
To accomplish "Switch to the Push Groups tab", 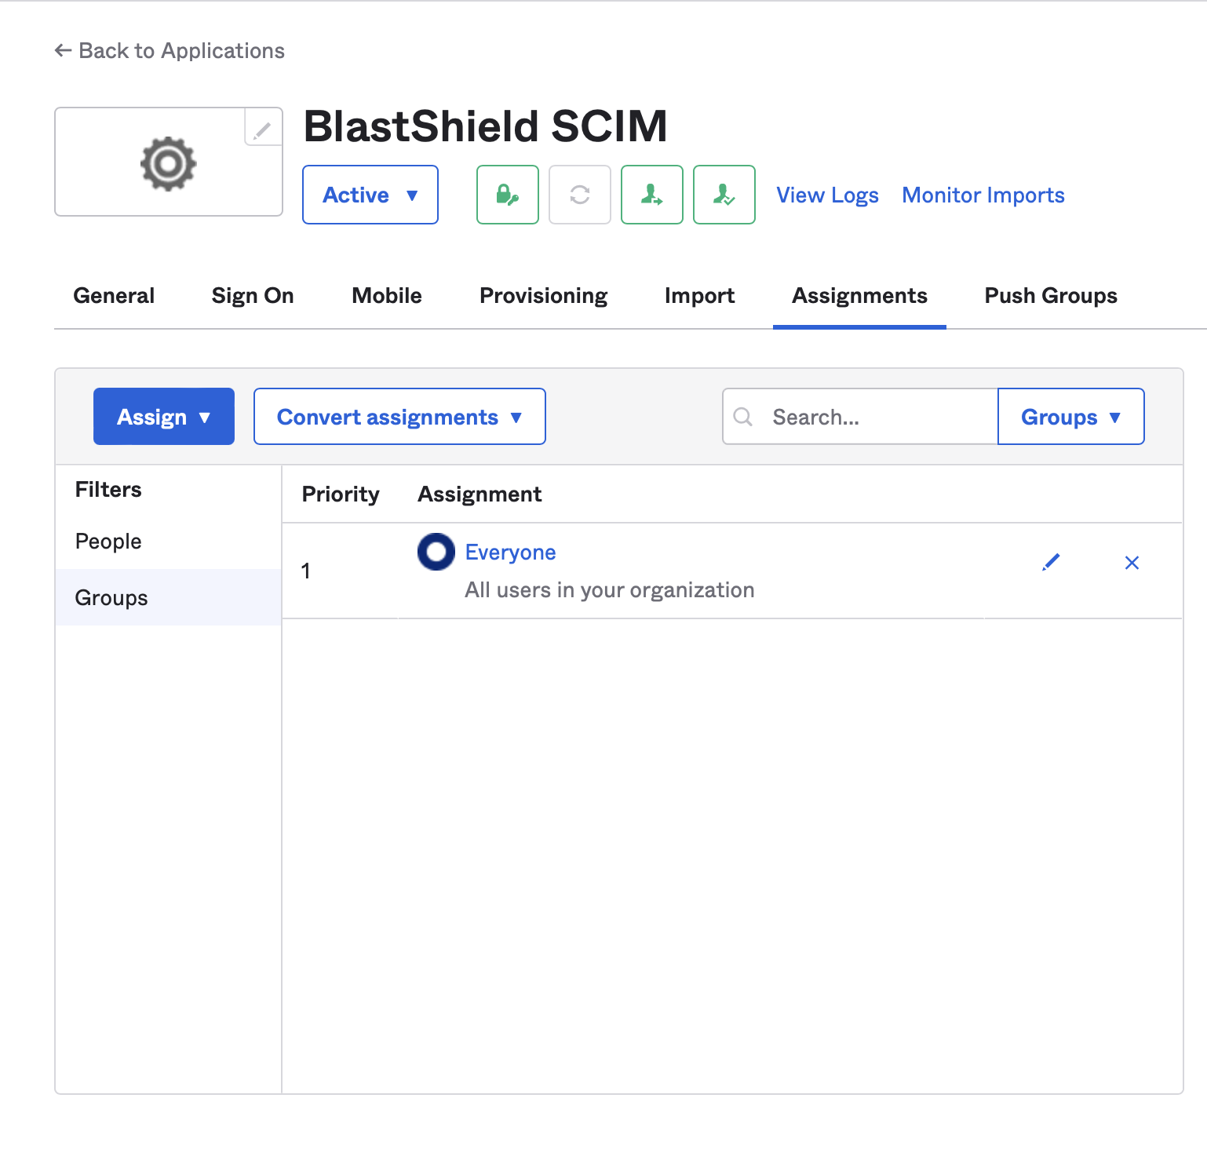I will (1050, 296).
